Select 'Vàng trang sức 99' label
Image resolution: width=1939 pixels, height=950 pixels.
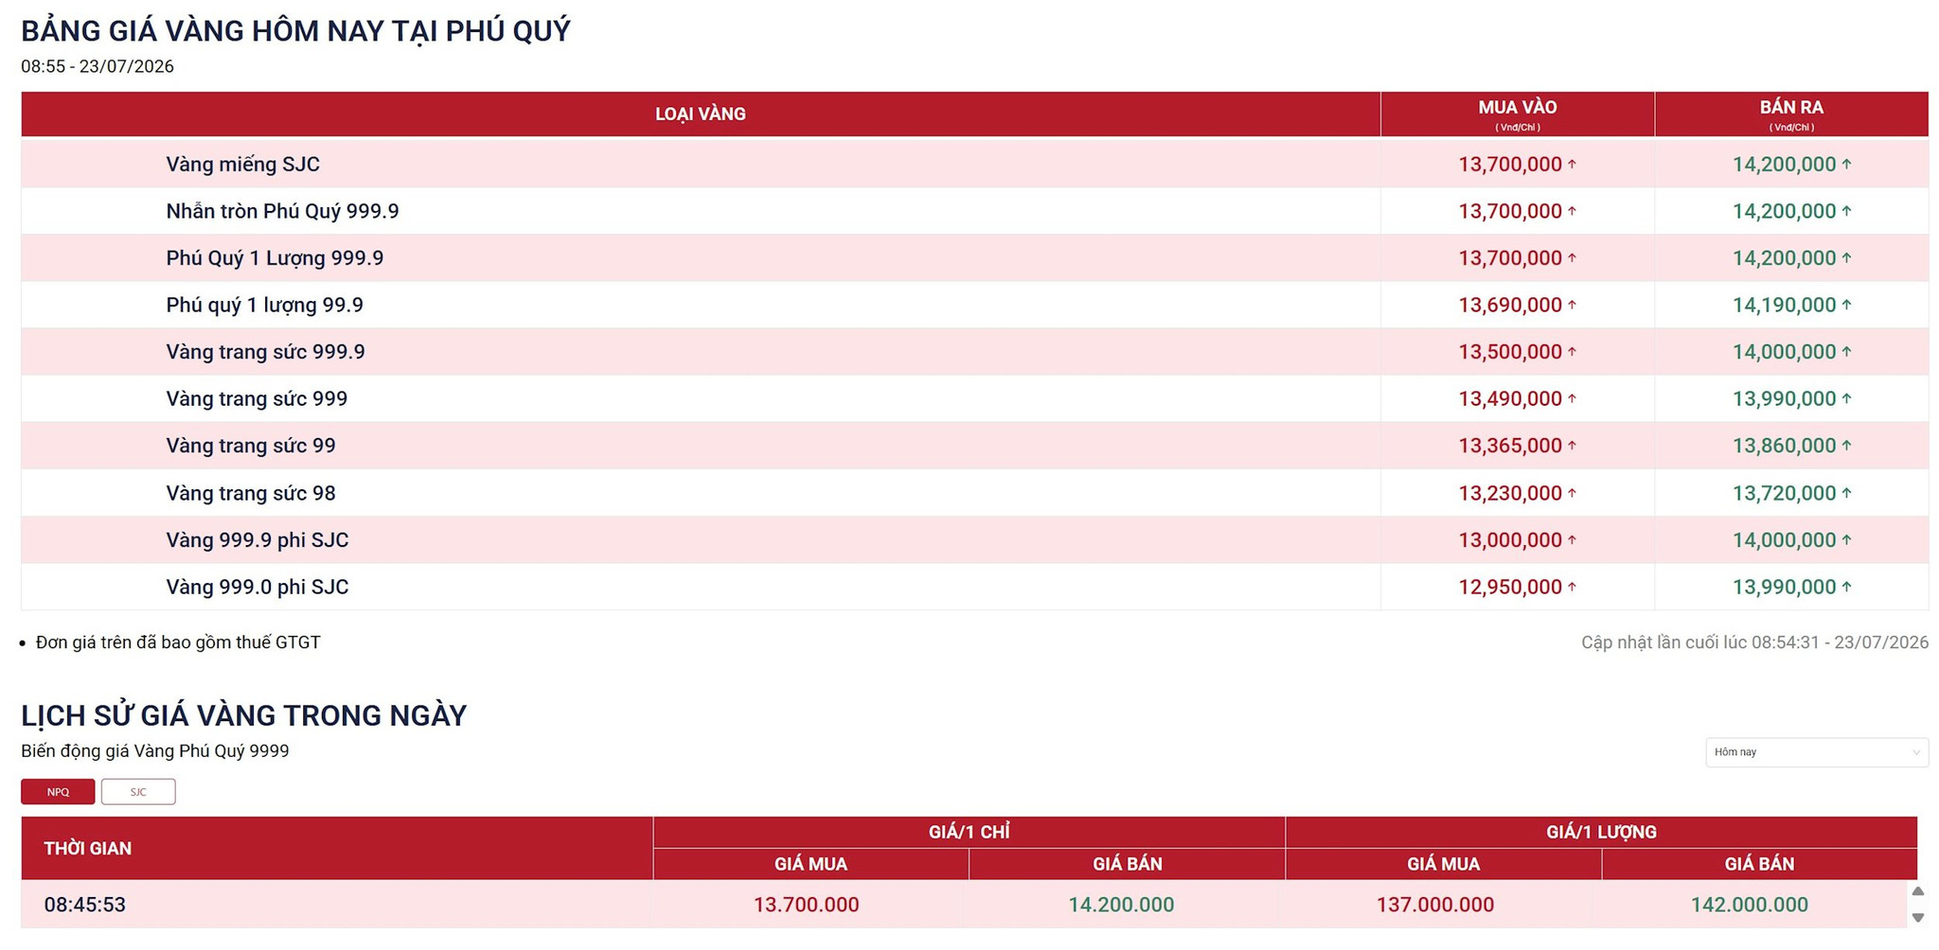point(251,446)
